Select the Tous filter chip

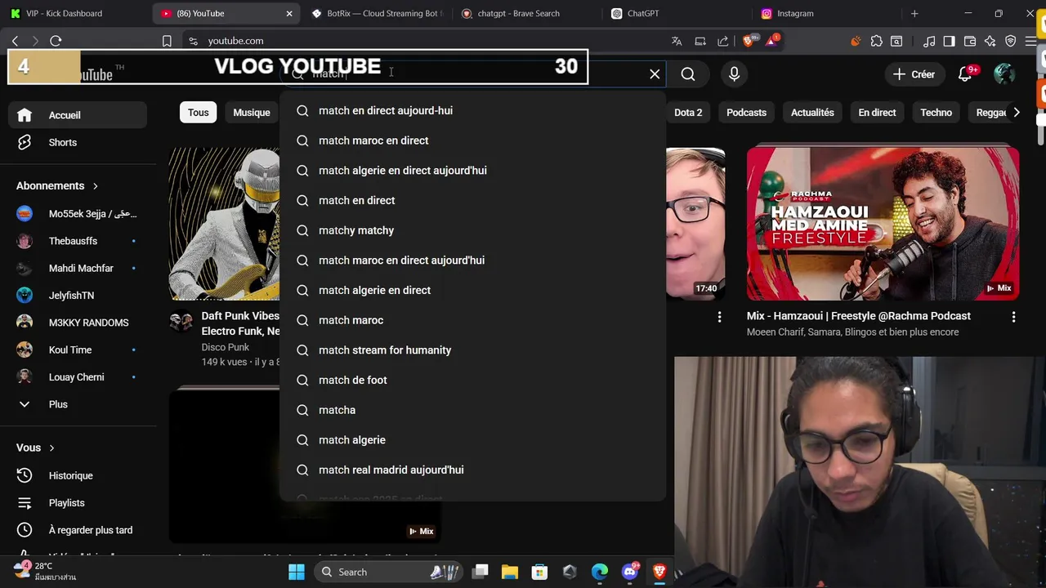coord(199,113)
